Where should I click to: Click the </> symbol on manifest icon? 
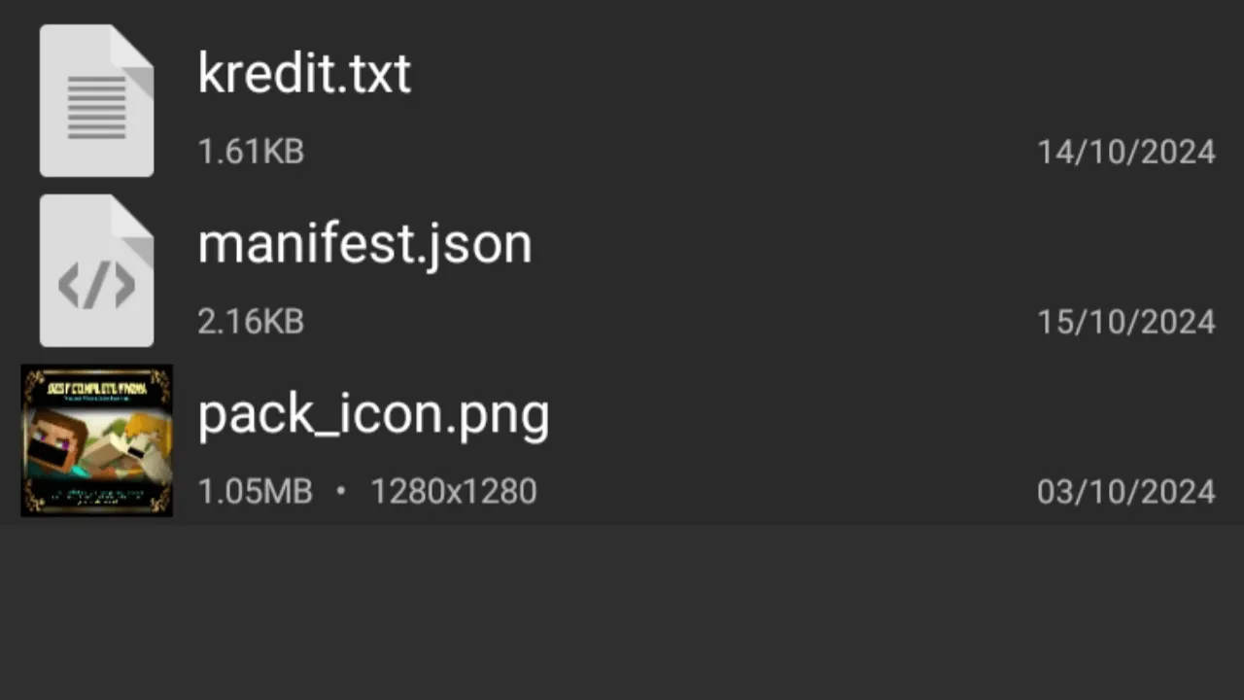click(96, 286)
